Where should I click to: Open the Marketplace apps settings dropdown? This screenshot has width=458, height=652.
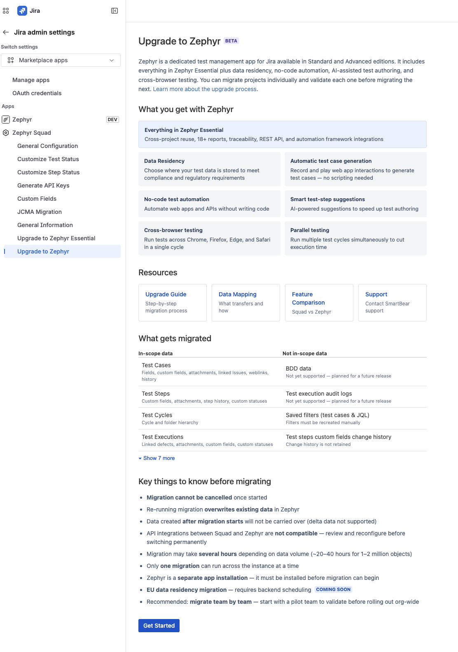coord(61,60)
